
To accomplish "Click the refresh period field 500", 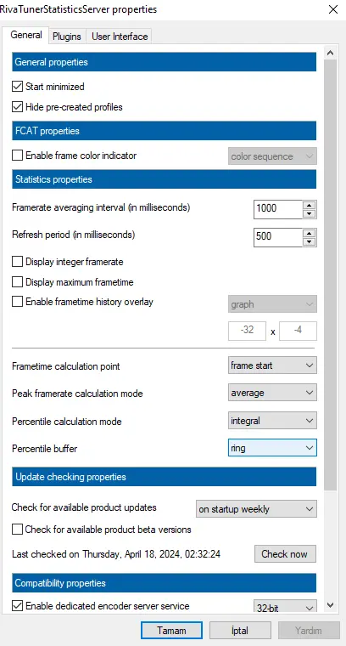I will [279, 237].
